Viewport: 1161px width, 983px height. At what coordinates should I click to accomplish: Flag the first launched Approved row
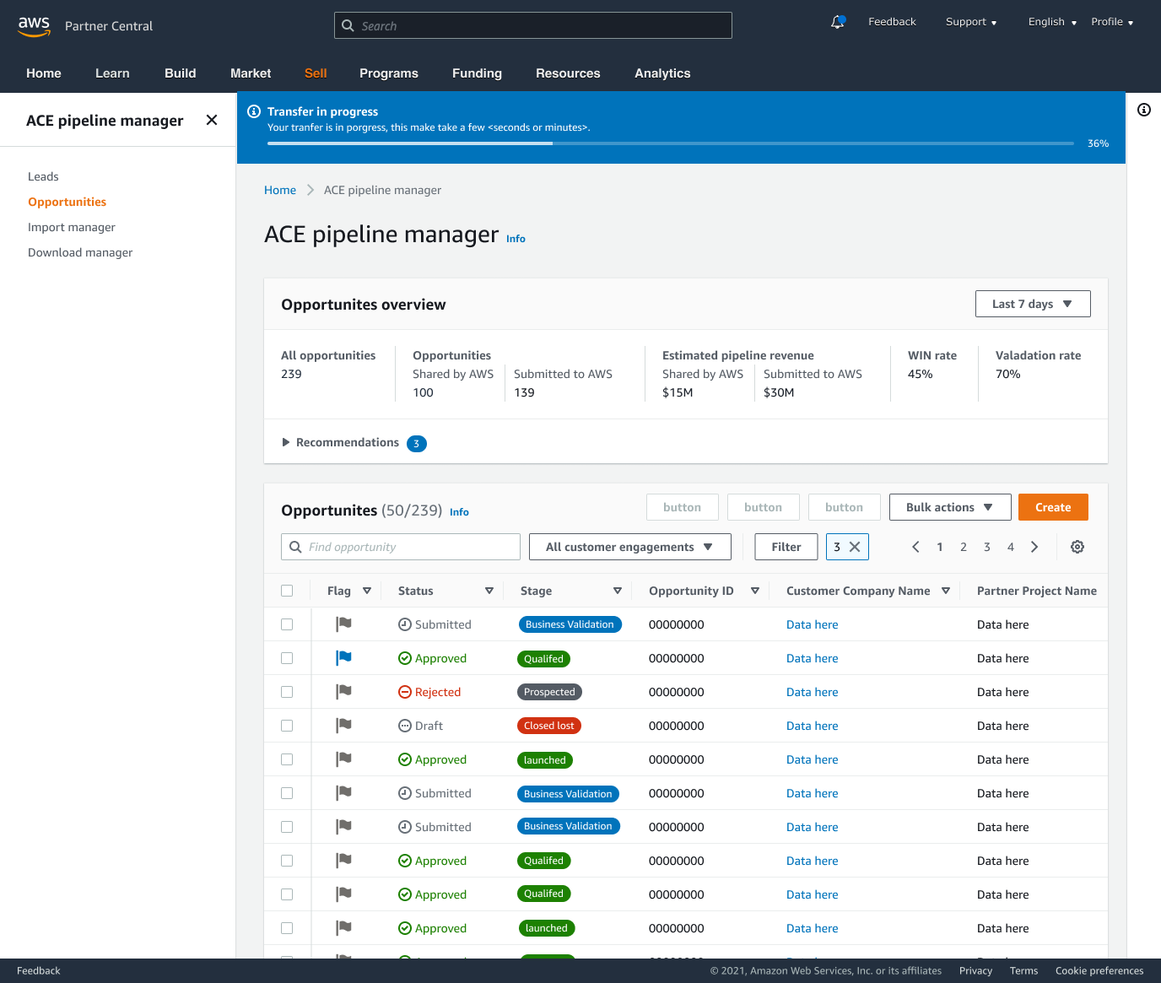[343, 759]
